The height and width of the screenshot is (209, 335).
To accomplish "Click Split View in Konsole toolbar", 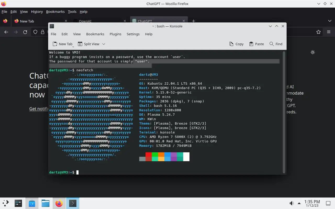I will point(88,44).
